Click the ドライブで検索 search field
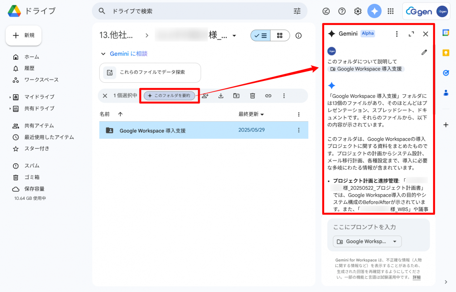The height and width of the screenshot is (292, 456). [x=200, y=11]
